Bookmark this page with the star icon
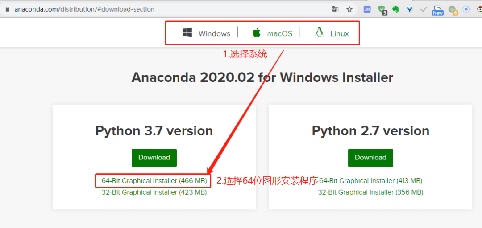This screenshot has height=228, width=482. [x=349, y=9]
